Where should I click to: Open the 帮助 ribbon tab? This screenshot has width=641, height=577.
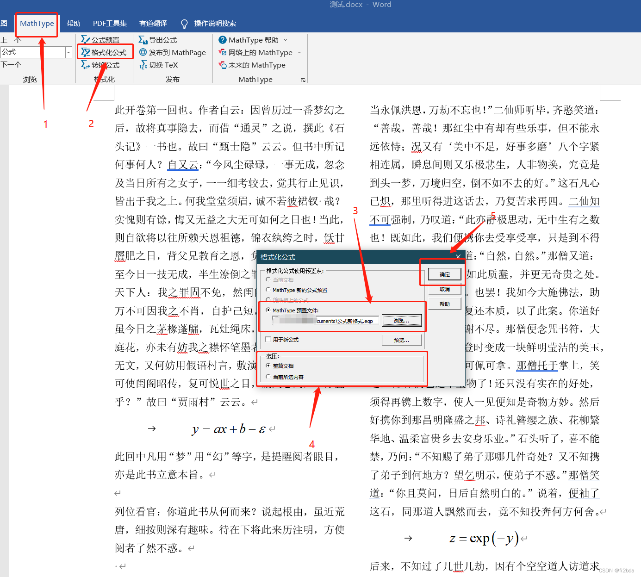pos(74,24)
